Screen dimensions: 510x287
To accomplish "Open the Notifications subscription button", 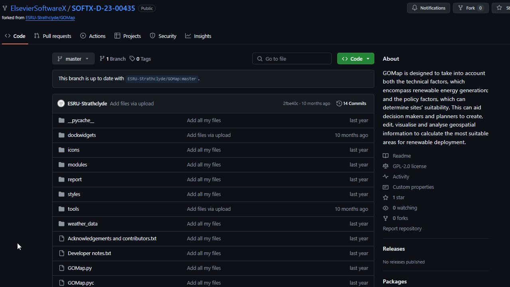I will 429,8.
